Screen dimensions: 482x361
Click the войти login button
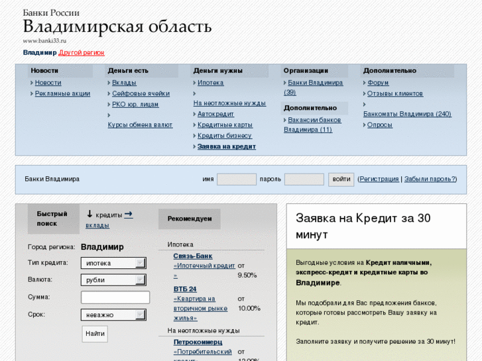click(341, 179)
